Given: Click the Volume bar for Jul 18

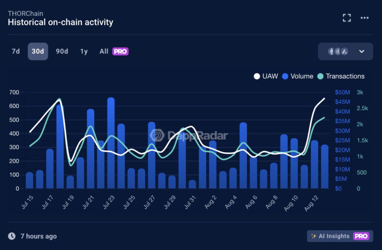Looking at the screenshot, I should 60,149.
